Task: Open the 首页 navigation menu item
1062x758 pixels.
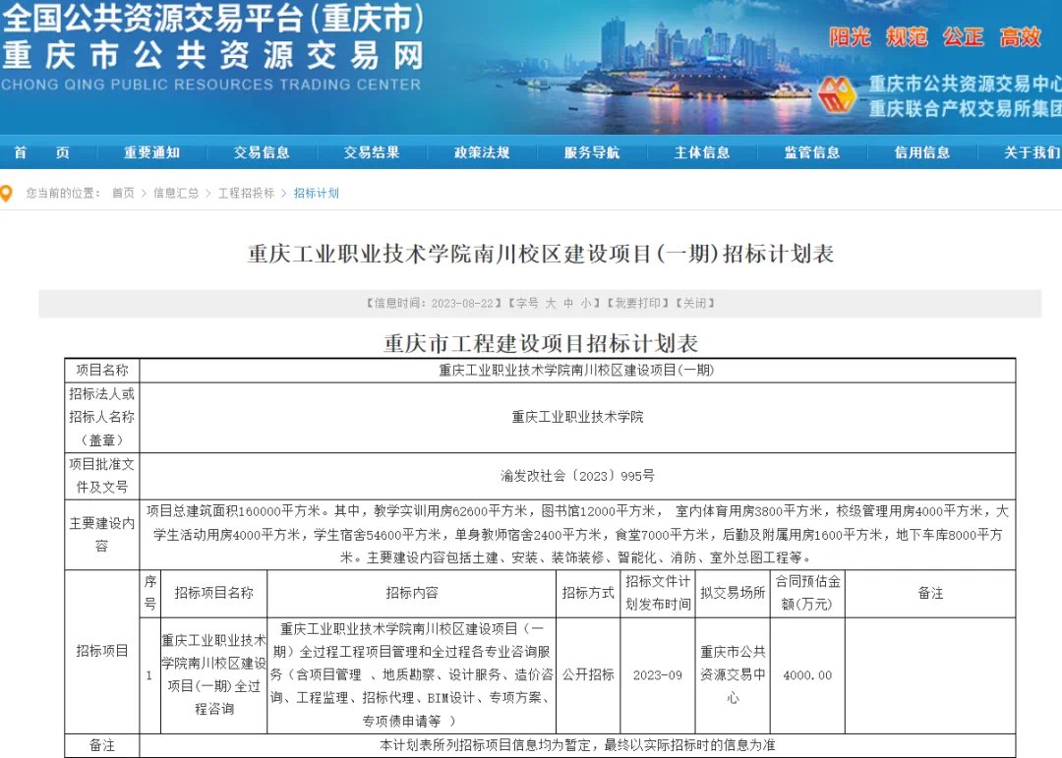Action: (42, 152)
